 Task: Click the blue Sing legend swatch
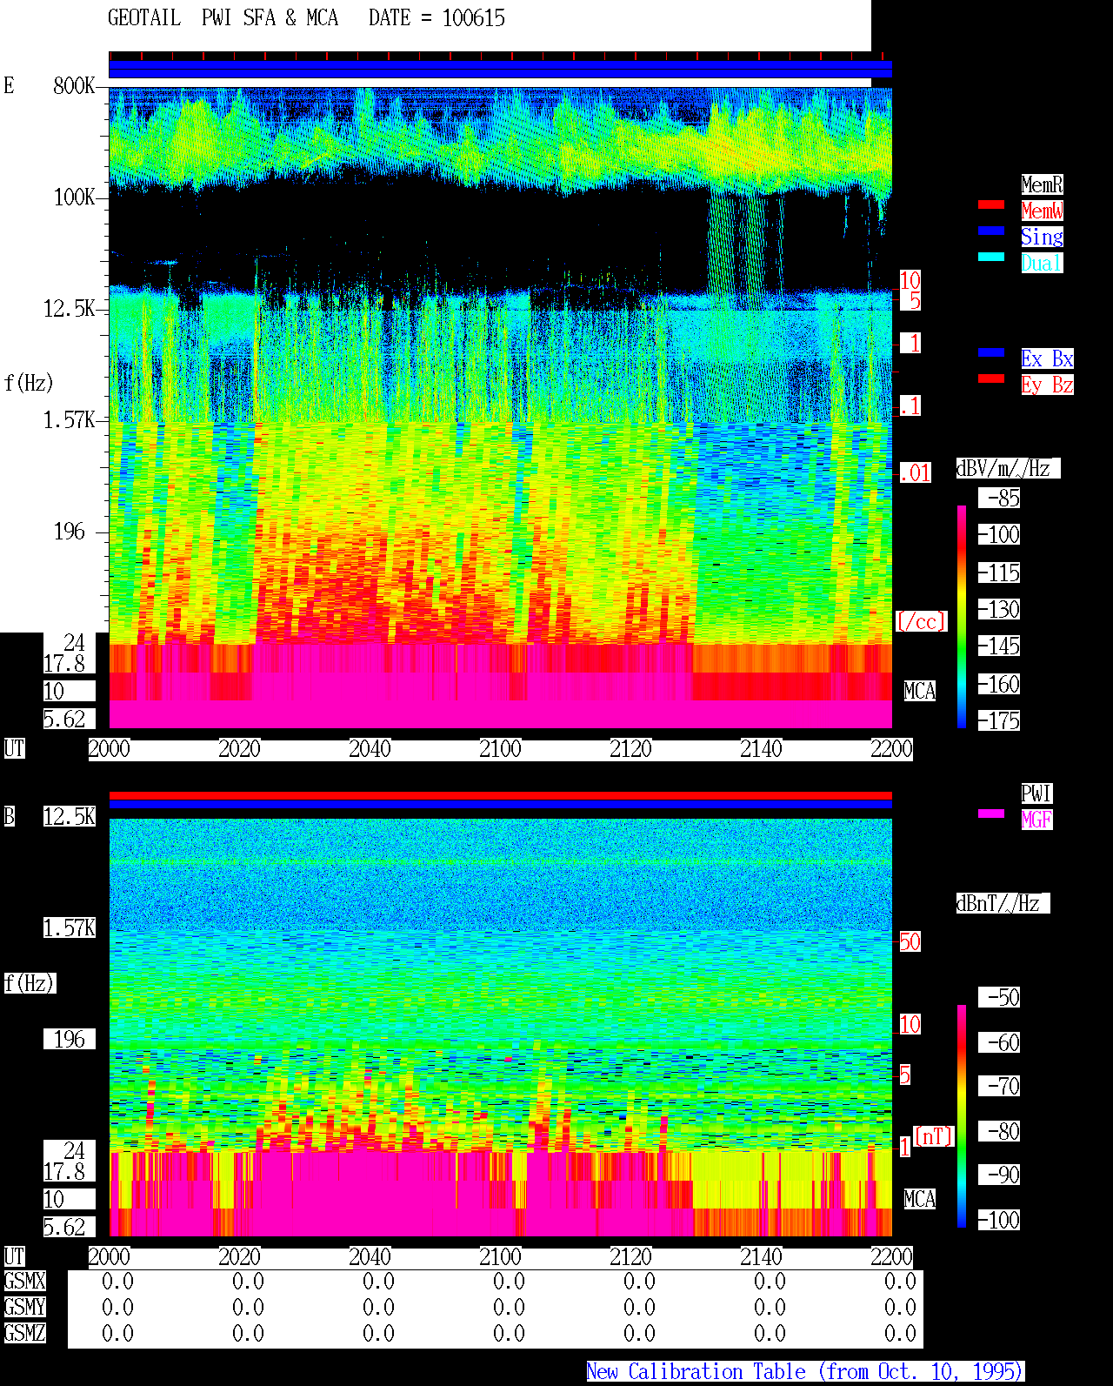[x=991, y=231]
